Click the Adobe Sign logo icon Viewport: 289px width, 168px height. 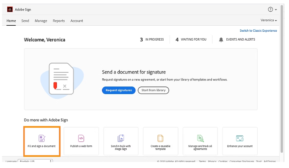pyautogui.click(x=10, y=9)
